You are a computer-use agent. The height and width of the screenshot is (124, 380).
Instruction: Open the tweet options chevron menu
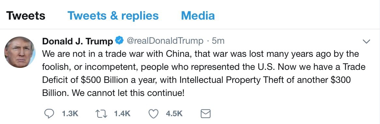tap(366, 41)
